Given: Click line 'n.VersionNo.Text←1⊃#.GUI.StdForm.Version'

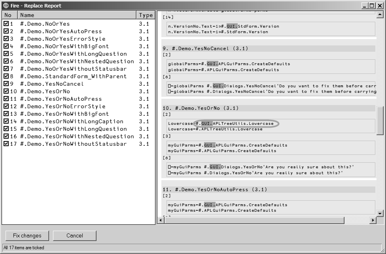Looking at the screenshot, I should 223,26.
